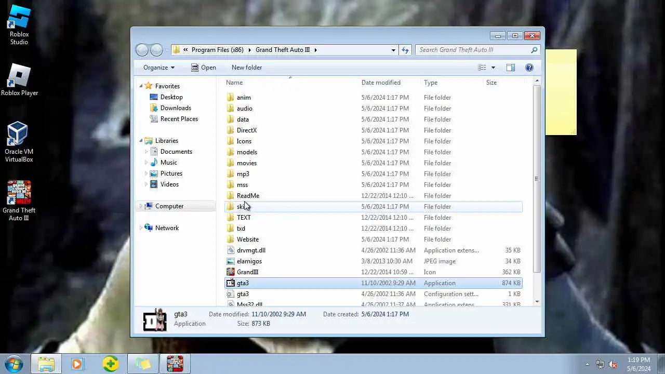Click the search magnifier icon
This screenshot has height=374, width=665.
coord(534,50)
